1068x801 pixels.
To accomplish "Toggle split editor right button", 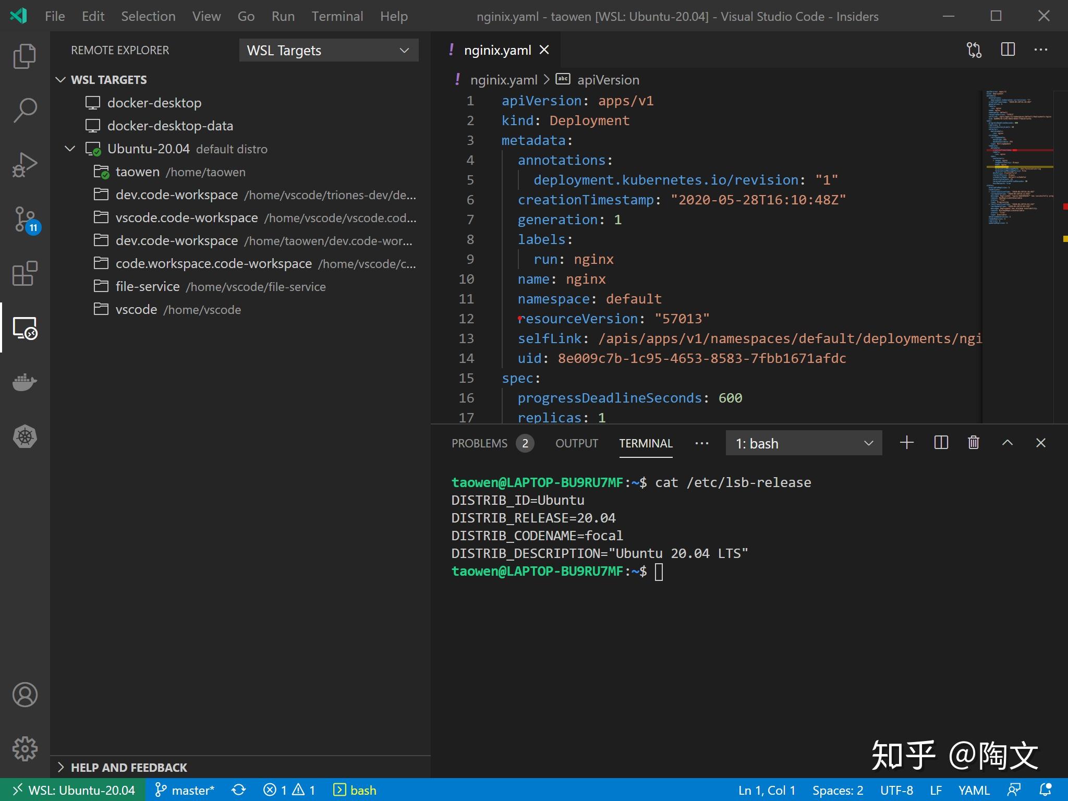I will click(1008, 50).
